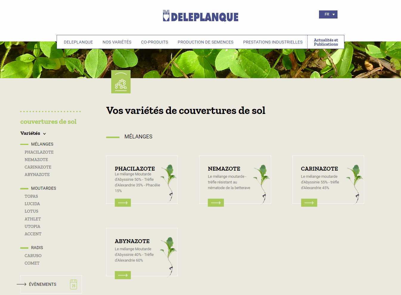401x295 pixels.
Task: Click the green arrow on ABYNAZOTE card
Action: [123, 275]
